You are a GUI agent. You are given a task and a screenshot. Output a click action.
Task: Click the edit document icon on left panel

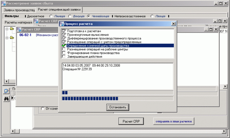6,91
